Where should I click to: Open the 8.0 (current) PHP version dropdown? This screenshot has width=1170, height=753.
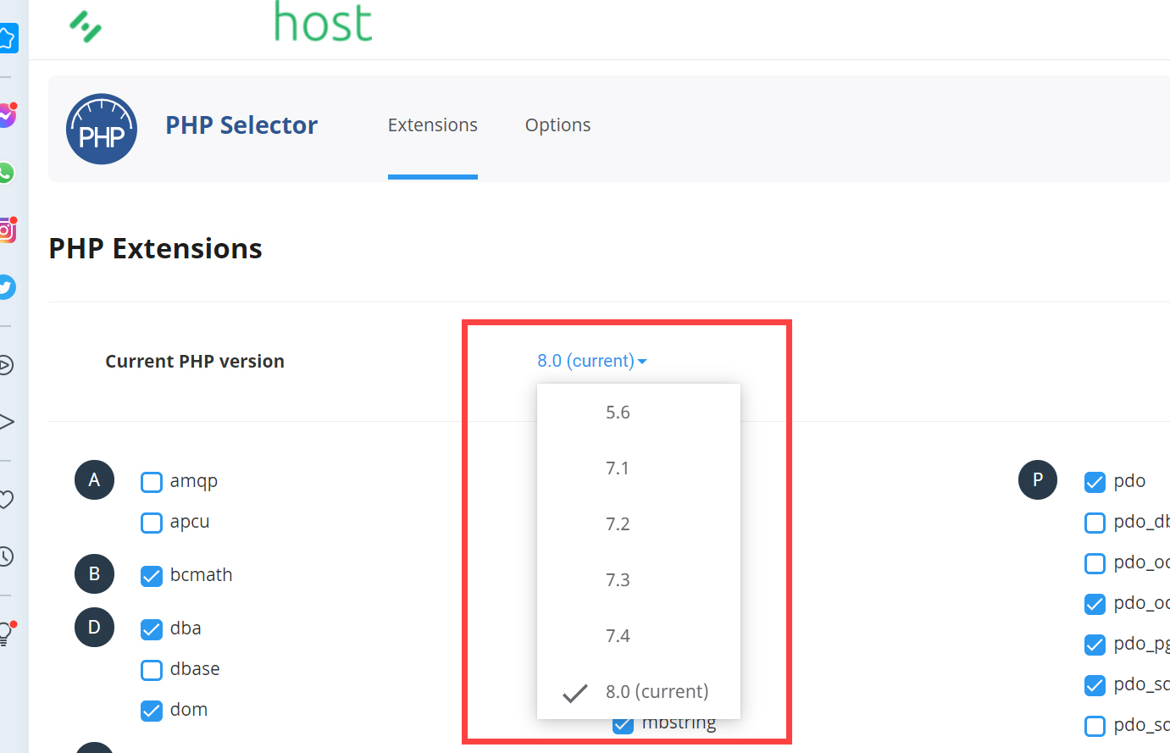tap(591, 360)
